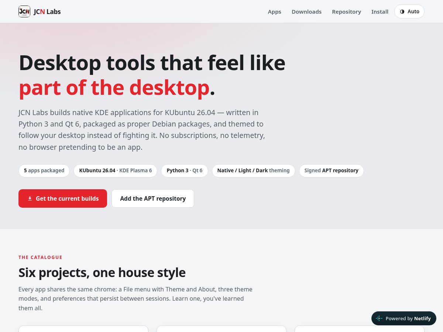Viewport: 443px width, 332px height.
Task: Go to the Apps nav item
Action: click(274, 12)
